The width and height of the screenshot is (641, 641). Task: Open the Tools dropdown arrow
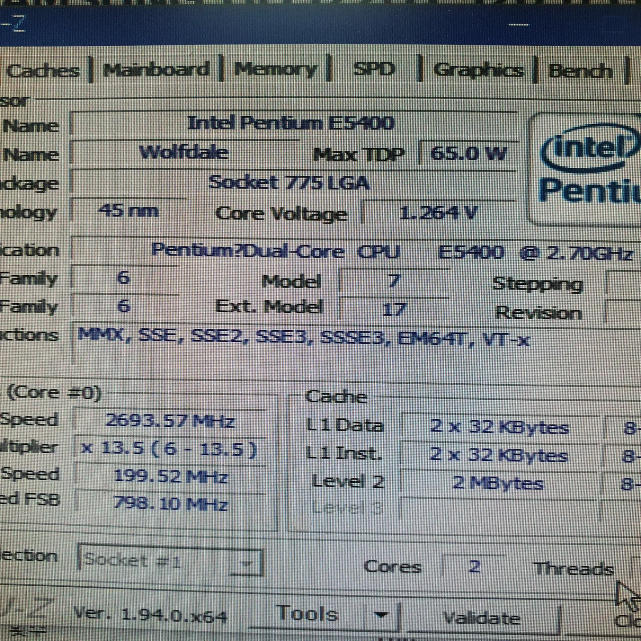(381, 615)
